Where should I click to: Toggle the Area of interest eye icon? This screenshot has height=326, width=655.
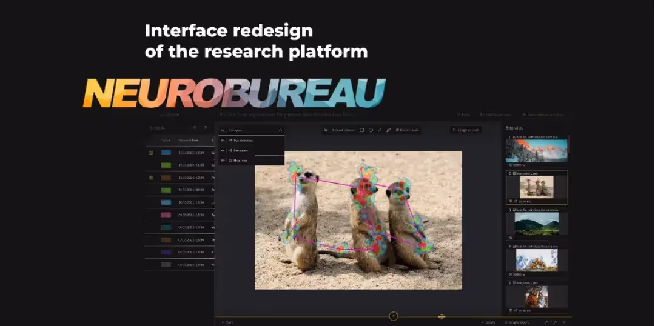[326, 130]
